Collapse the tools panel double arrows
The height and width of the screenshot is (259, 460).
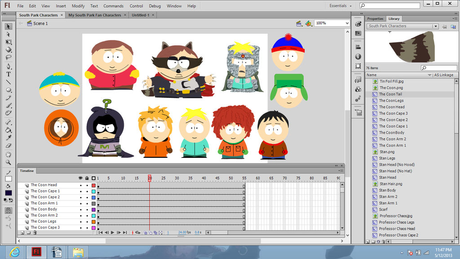(4, 14)
